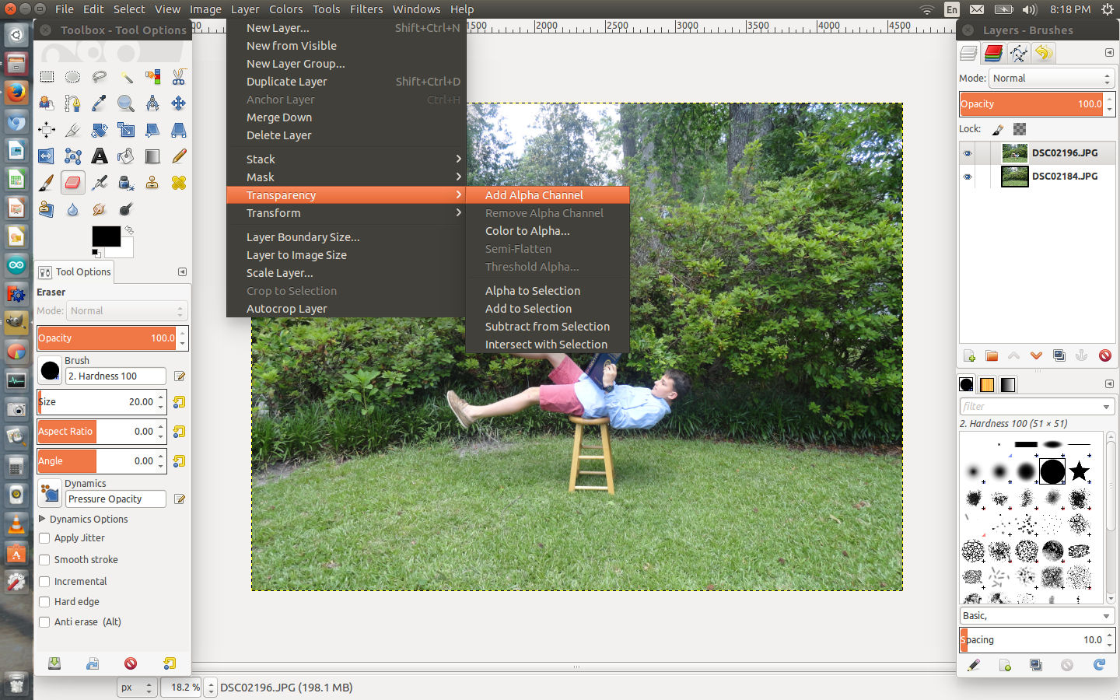
Task: Enable the Incremental checkbox
Action: (x=44, y=582)
